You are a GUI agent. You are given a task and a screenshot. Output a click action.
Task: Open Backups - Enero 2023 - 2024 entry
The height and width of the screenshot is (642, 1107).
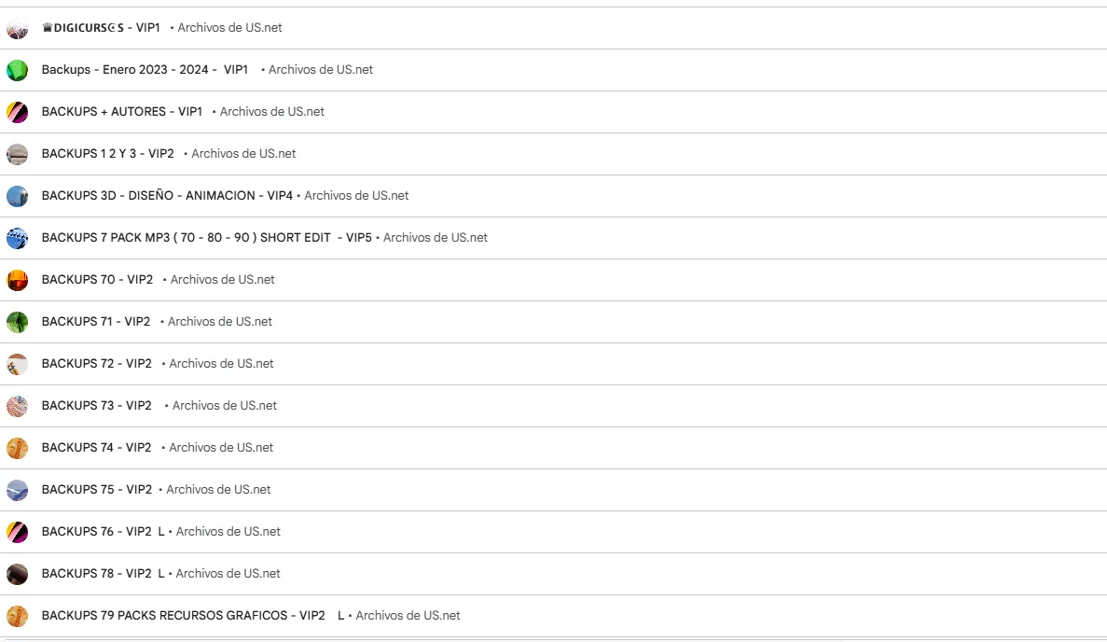pyautogui.click(x=145, y=70)
